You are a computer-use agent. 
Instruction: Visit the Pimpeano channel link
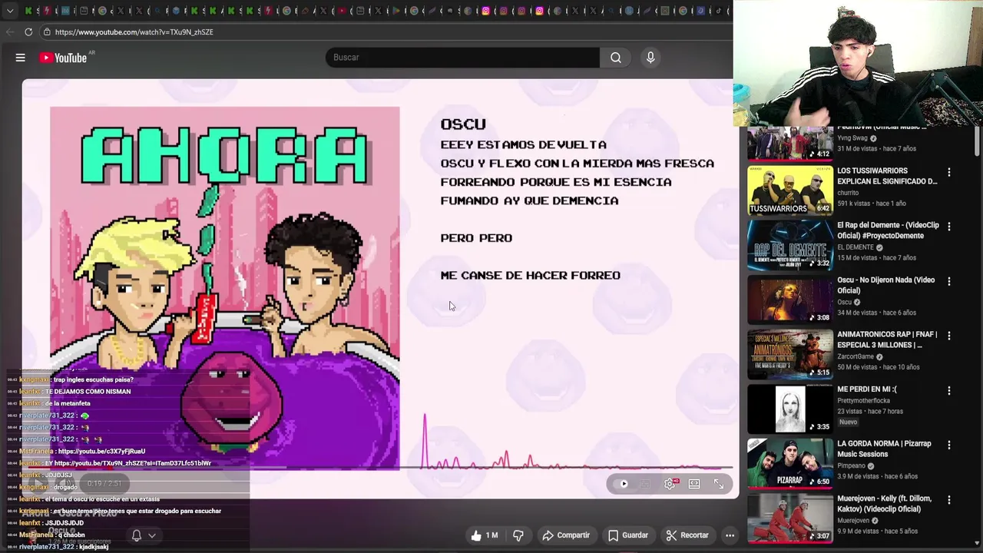[x=851, y=466]
